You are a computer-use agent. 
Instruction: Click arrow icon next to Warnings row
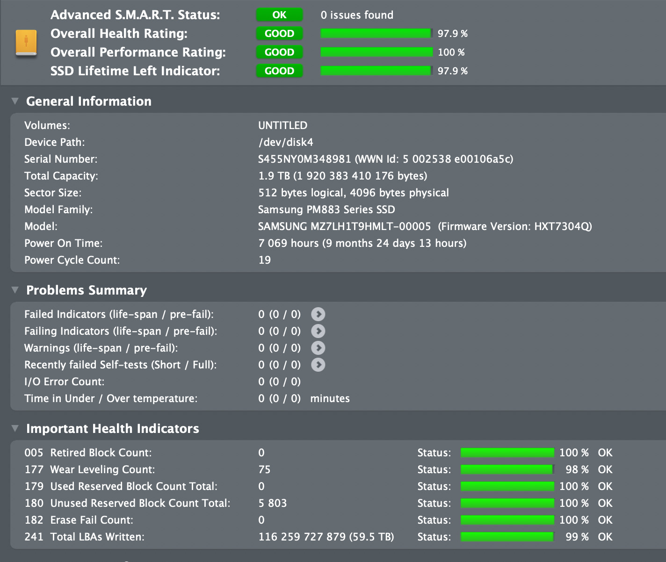[x=318, y=348]
